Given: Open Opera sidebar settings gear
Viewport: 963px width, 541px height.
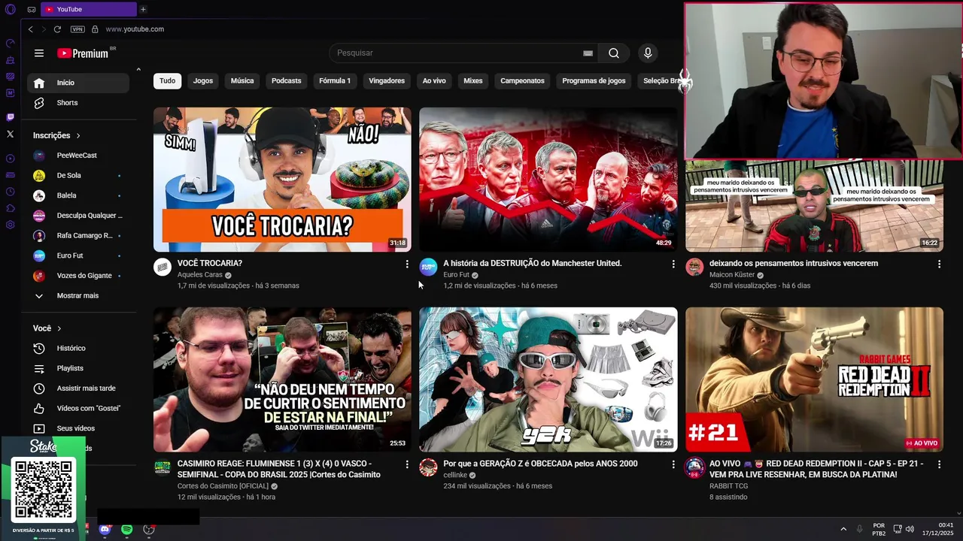Looking at the screenshot, I should click(10, 225).
